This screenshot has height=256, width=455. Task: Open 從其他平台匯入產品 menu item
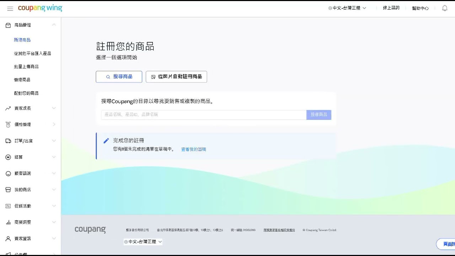(x=33, y=53)
